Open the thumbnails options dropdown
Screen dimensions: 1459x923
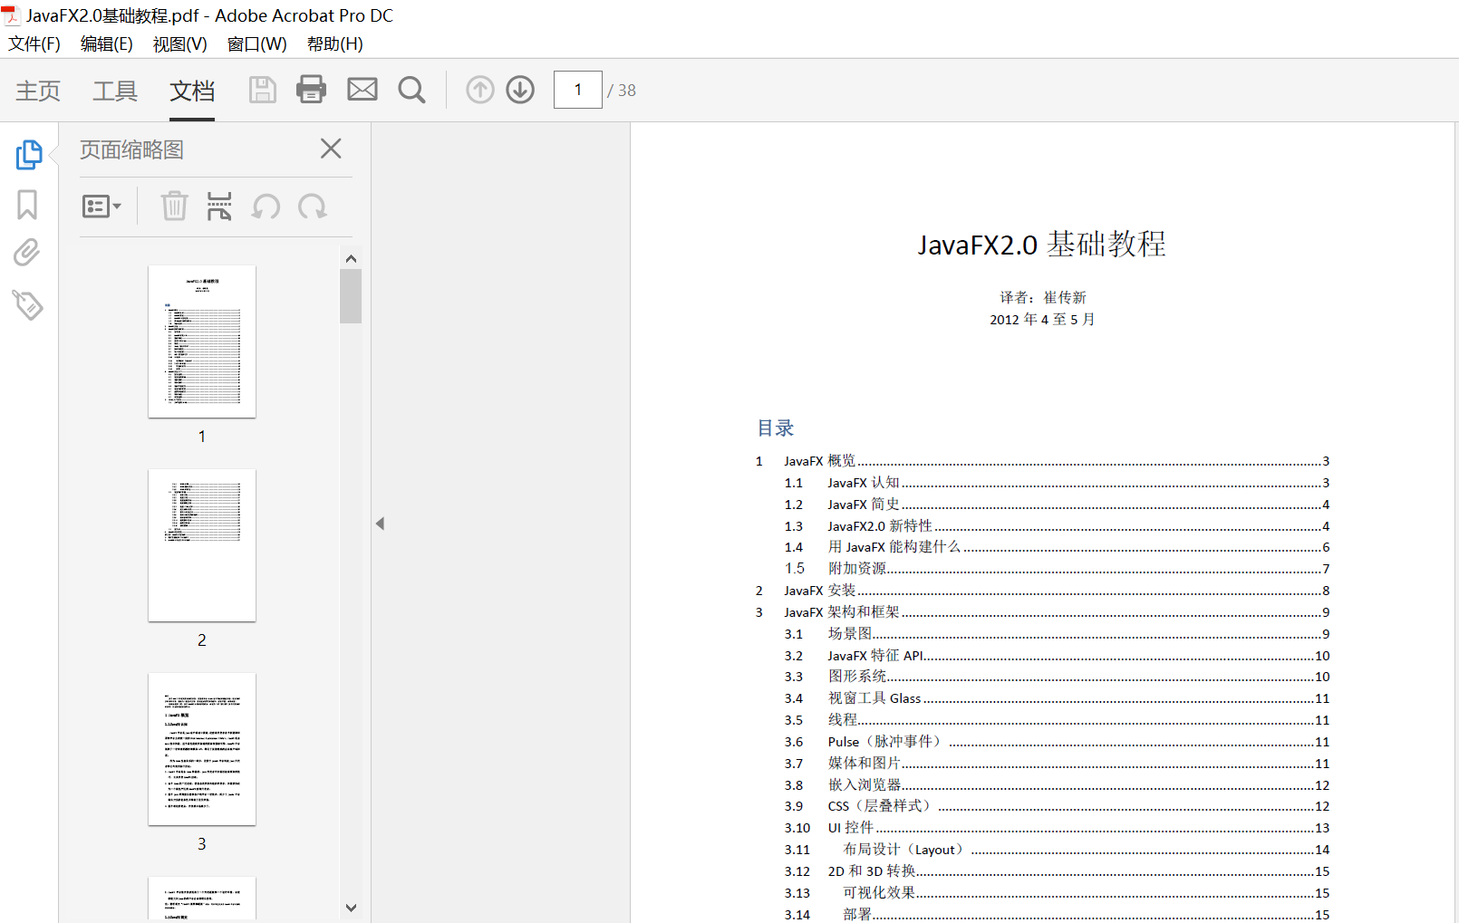pos(101,207)
